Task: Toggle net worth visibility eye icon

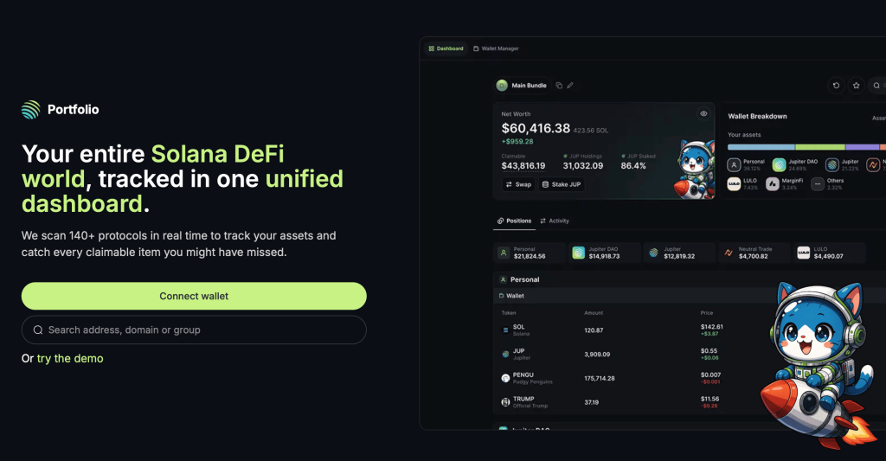Action: (703, 113)
